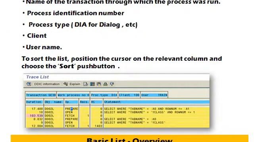The image size is (254, 142).
Task: Click the last toolbar icon right of Sort
Action: tap(112, 84)
